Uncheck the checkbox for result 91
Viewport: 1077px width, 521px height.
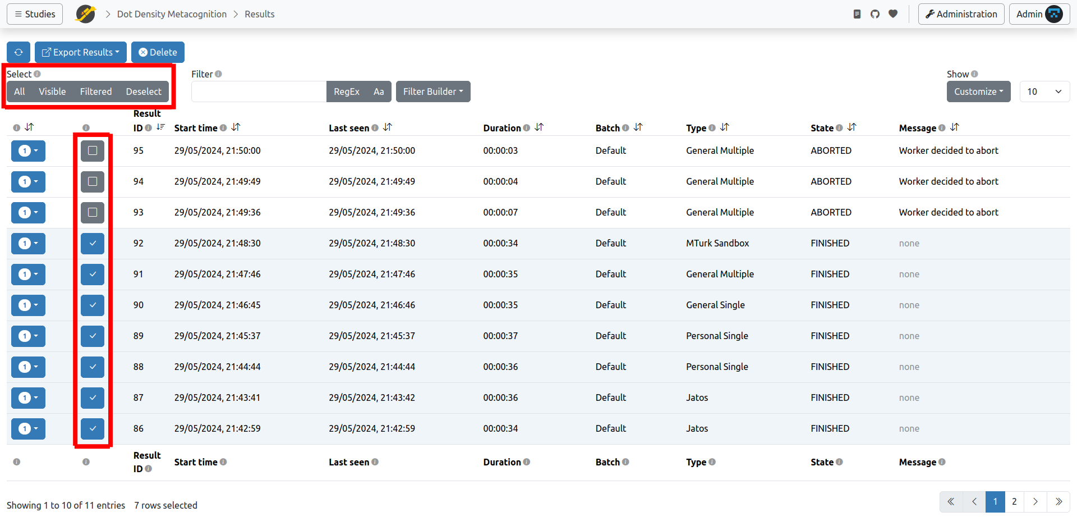click(x=93, y=274)
